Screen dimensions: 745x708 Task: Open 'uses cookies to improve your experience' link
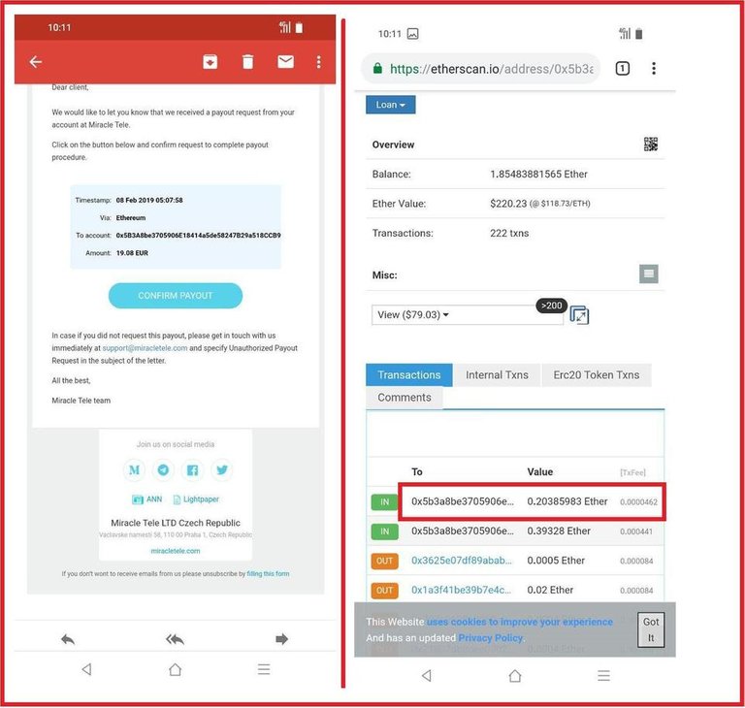click(x=520, y=622)
